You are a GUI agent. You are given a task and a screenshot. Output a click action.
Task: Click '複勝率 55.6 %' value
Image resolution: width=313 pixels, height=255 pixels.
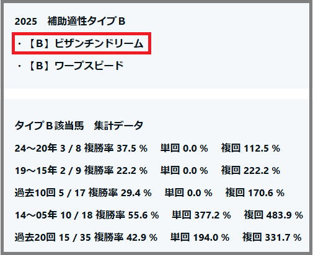127,215
